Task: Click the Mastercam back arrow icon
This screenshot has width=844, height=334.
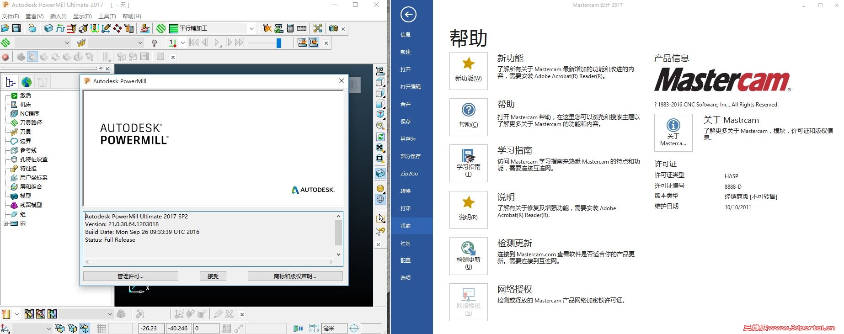Action: coord(408,15)
